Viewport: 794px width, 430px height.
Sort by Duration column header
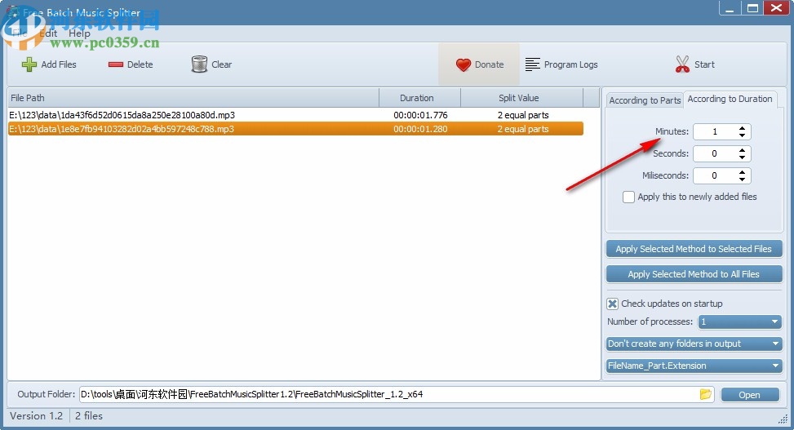(x=419, y=98)
